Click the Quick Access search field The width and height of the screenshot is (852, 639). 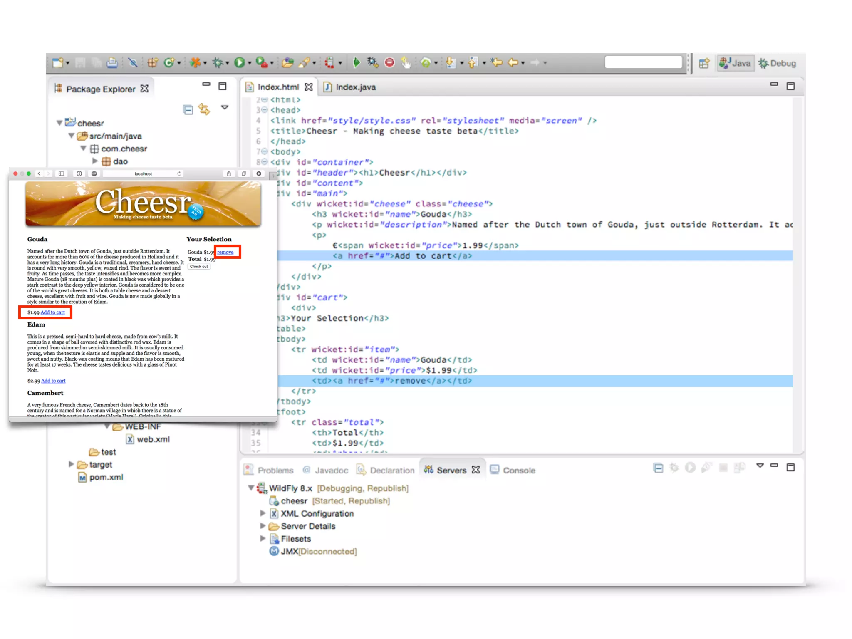pyautogui.click(x=643, y=63)
